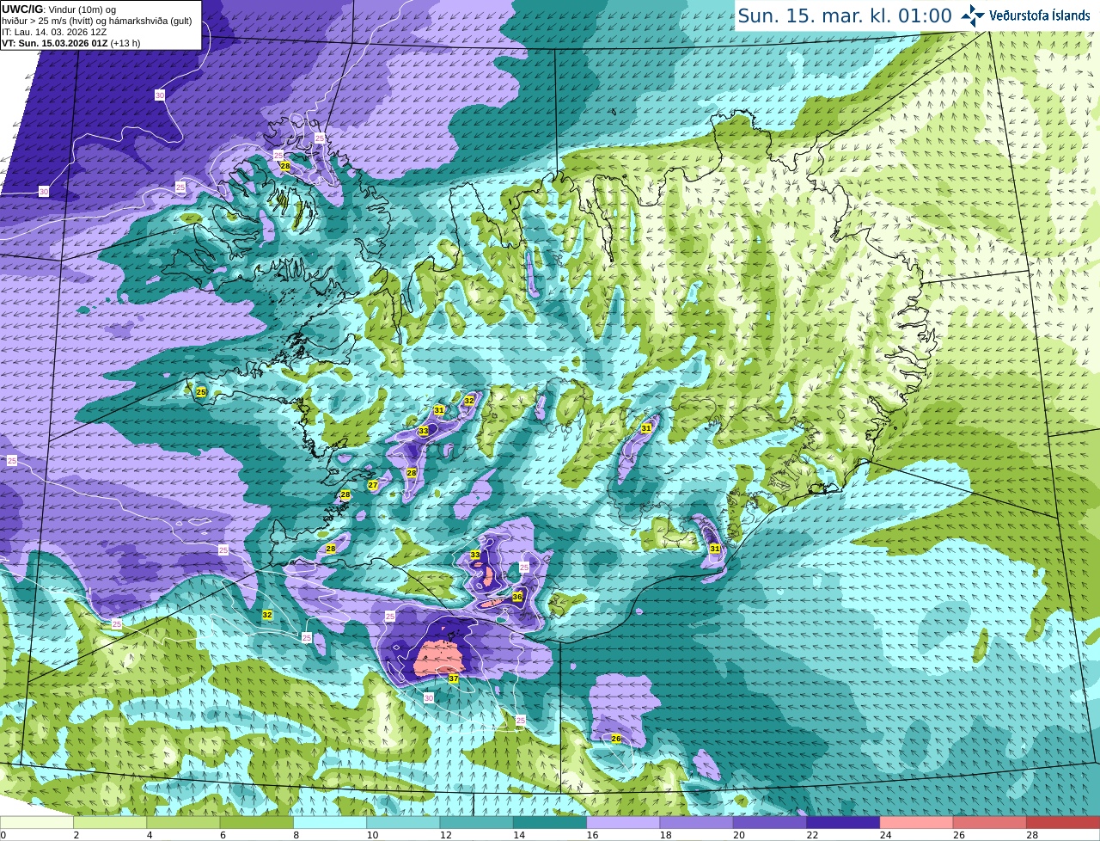Click the legend scale number 20
The image size is (1100, 841).
(738, 835)
